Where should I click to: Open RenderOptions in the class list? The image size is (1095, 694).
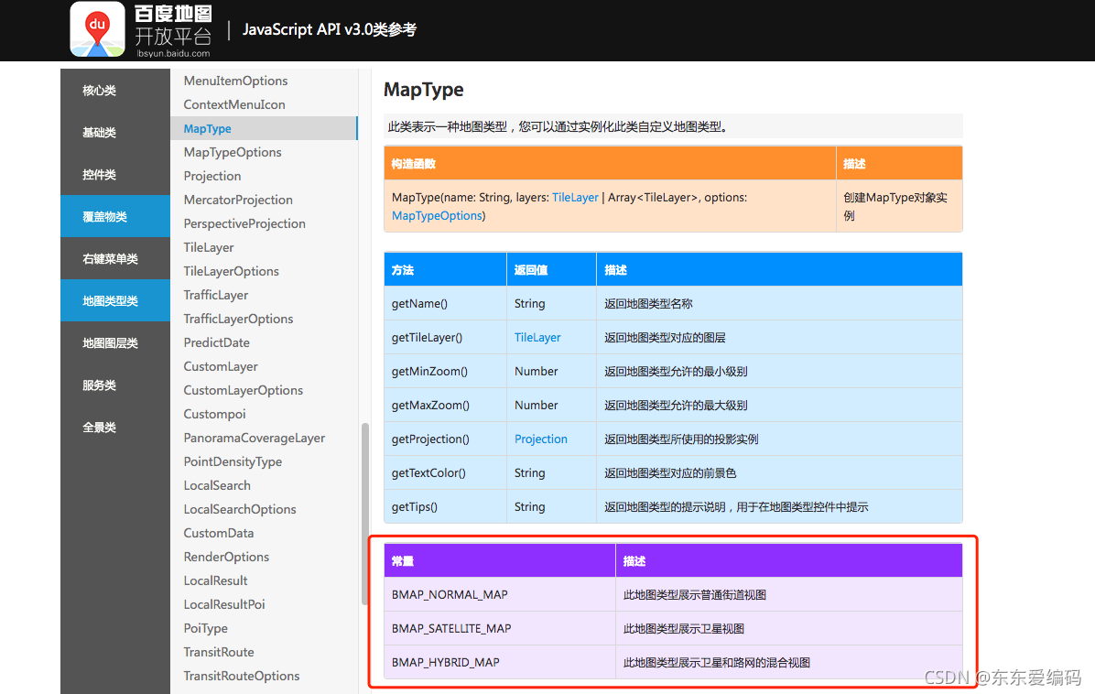click(x=226, y=557)
